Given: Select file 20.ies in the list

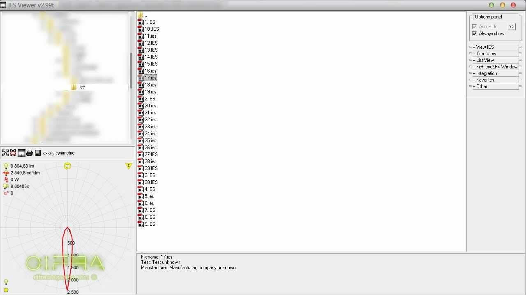Looking at the screenshot, I should [147, 106].
